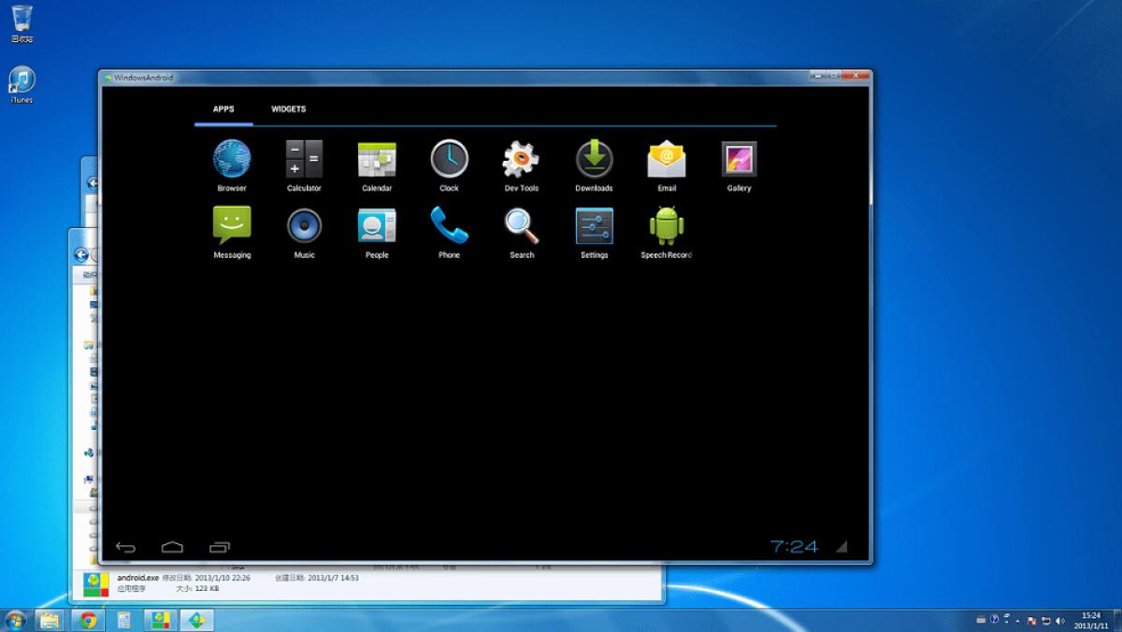This screenshot has height=632, width=1122.
Task: Launch the Calculator app
Action: coord(303,159)
